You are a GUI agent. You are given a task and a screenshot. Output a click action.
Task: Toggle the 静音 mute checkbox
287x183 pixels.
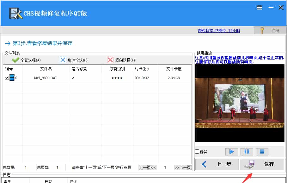coord(197,152)
